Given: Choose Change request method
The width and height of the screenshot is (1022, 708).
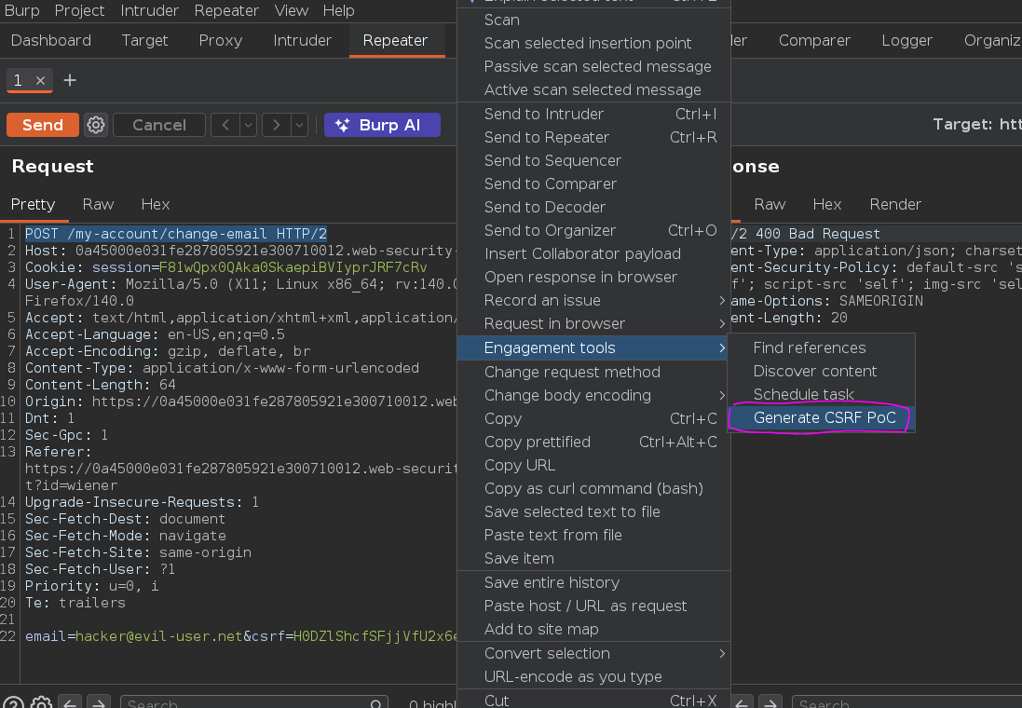Looking at the screenshot, I should [x=593, y=373].
